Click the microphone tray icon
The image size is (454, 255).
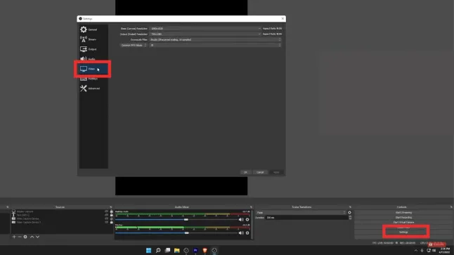422,251
